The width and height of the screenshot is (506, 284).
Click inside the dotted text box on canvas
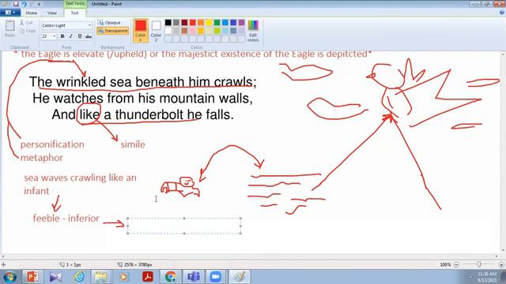coord(184,226)
